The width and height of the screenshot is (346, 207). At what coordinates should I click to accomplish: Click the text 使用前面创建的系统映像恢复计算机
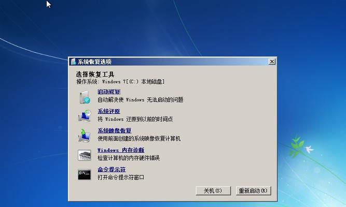pos(139,139)
